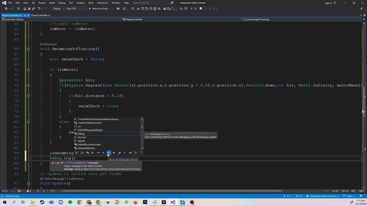Select default in the IntelliSense list
The height and width of the screenshot is (206, 367).
pyautogui.click(x=107, y=141)
